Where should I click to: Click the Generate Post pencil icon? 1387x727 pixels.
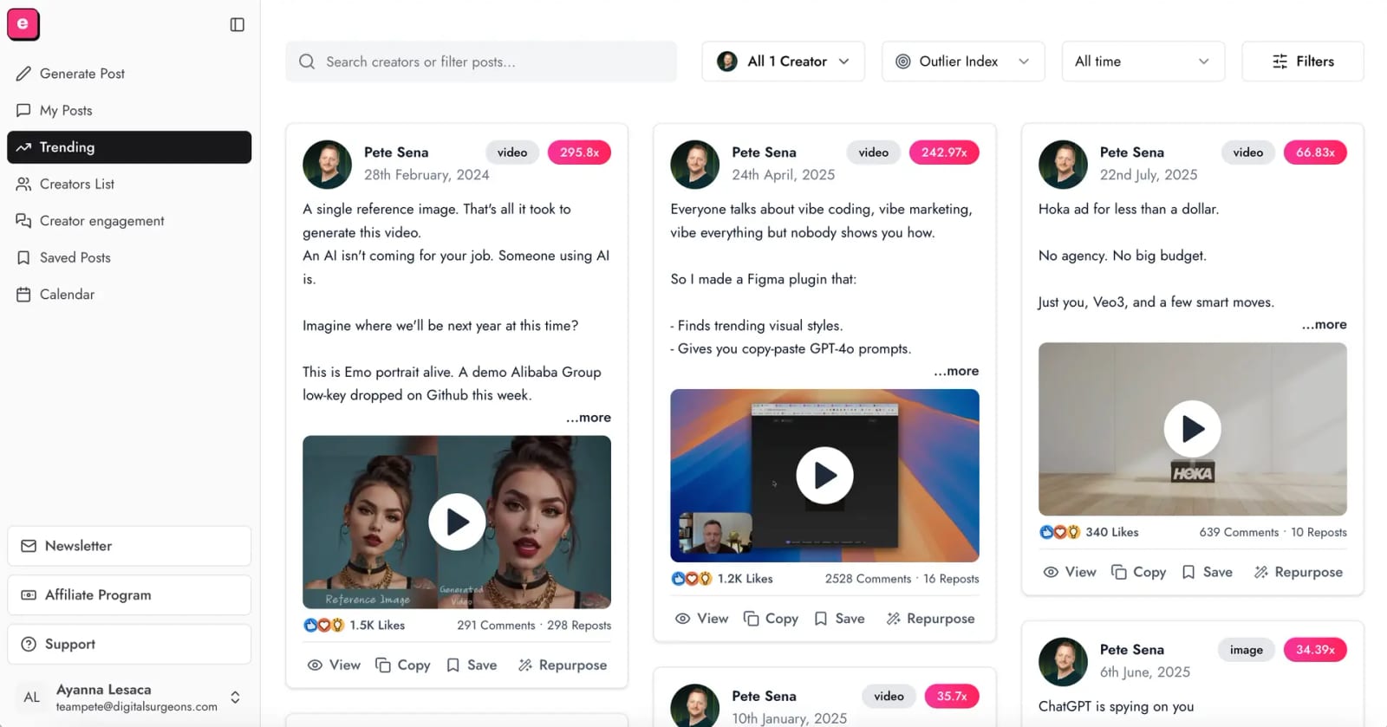pyautogui.click(x=23, y=74)
